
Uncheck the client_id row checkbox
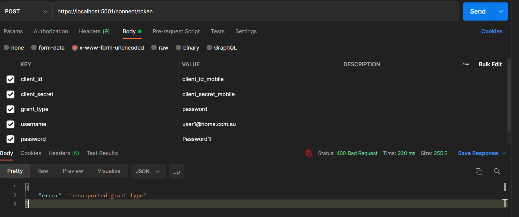11,79
